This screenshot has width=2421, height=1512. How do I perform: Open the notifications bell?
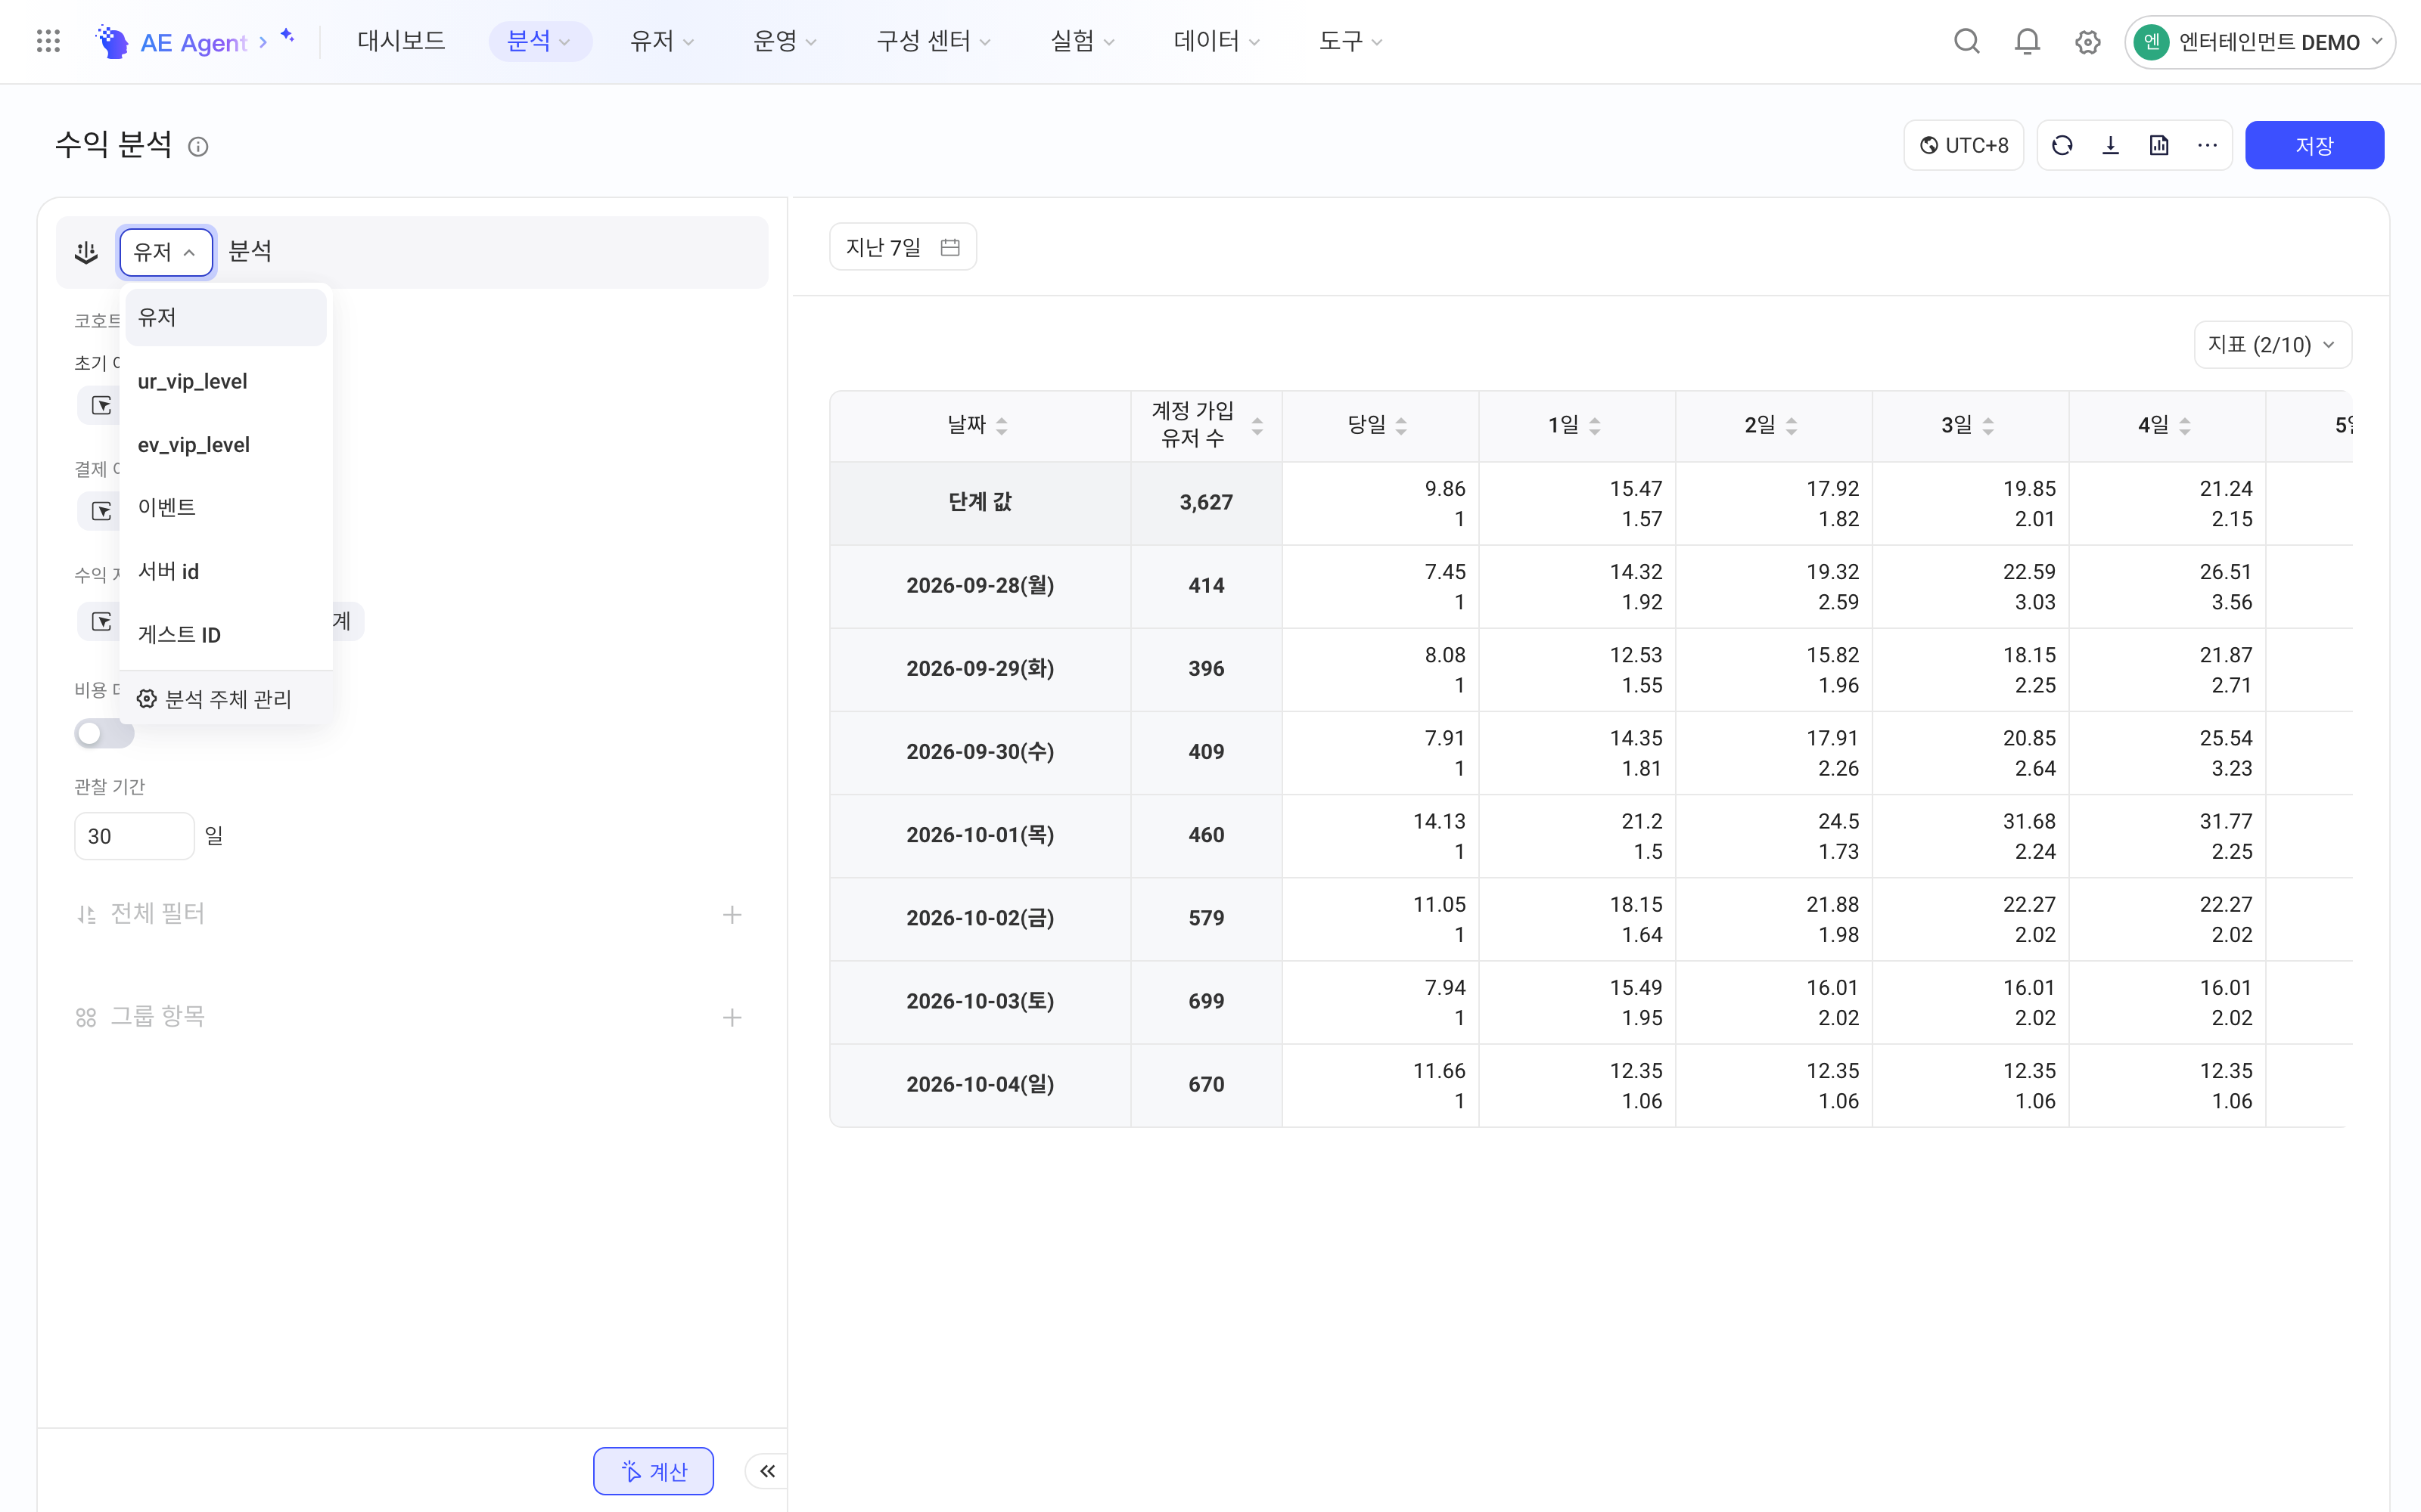pyautogui.click(x=2027, y=41)
